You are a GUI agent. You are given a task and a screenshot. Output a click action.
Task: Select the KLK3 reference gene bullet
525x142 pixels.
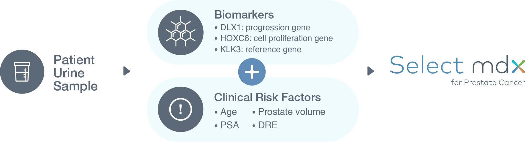pos(258,50)
